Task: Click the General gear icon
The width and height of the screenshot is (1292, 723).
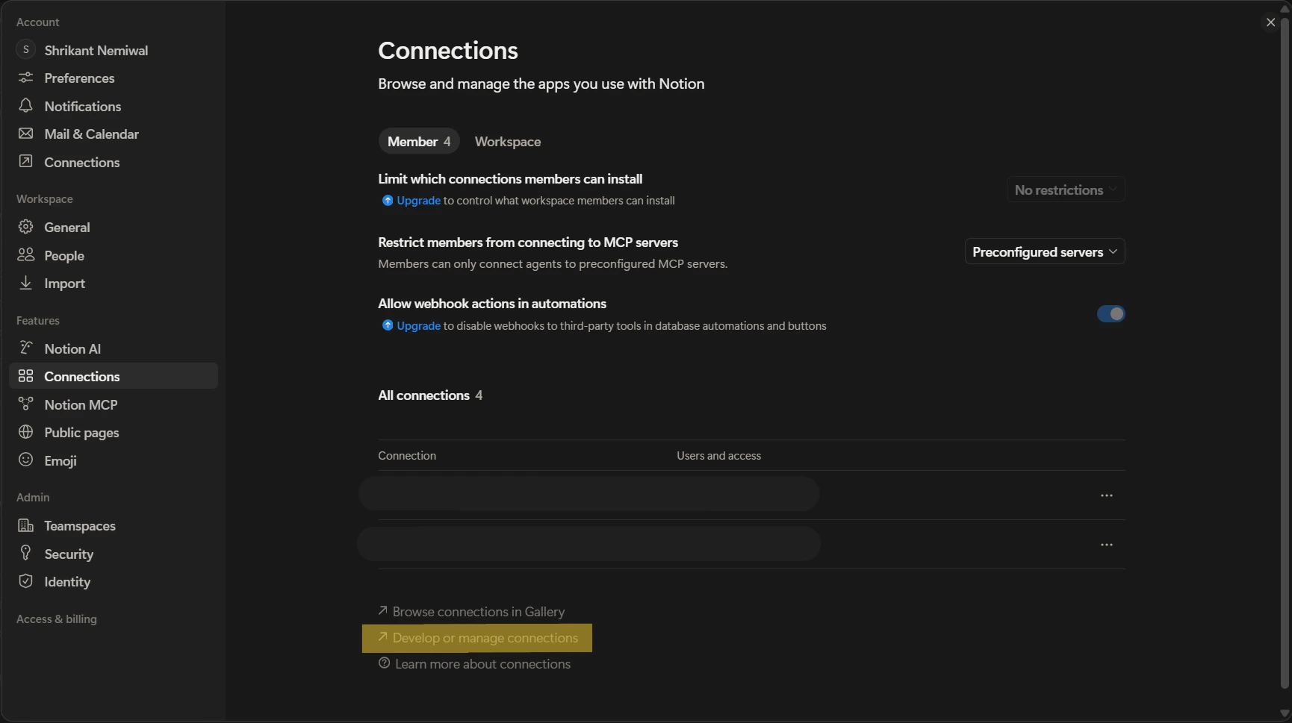Action: [x=25, y=226]
